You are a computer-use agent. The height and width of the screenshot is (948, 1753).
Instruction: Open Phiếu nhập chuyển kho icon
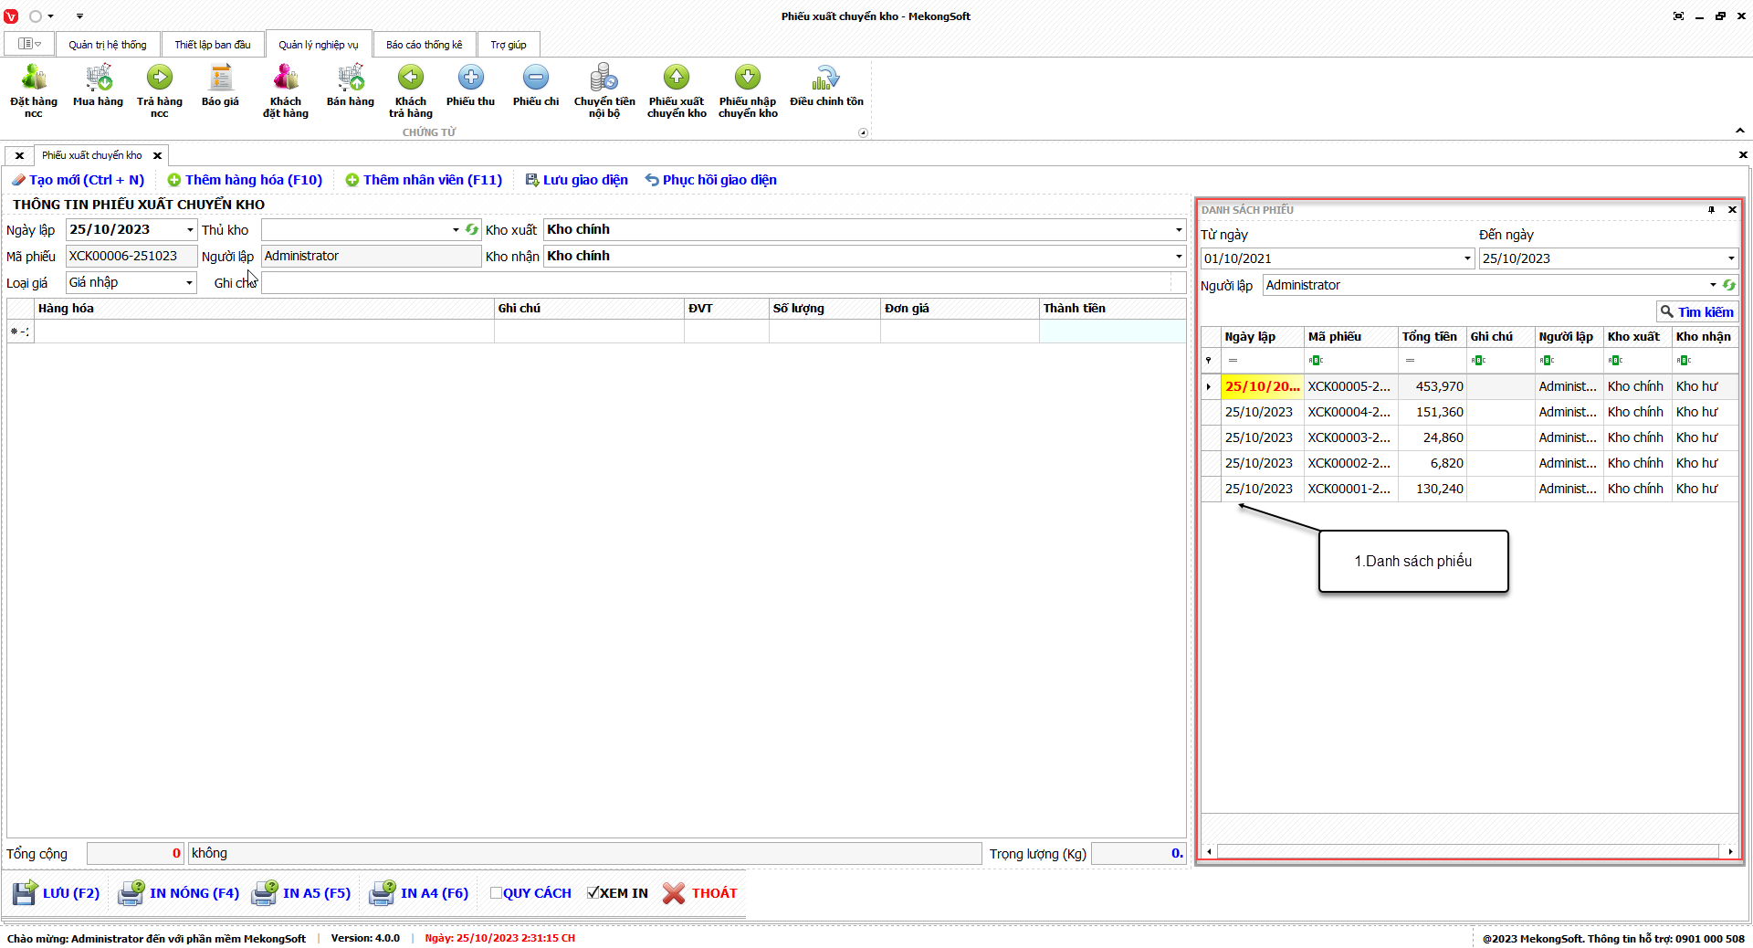click(x=748, y=79)
